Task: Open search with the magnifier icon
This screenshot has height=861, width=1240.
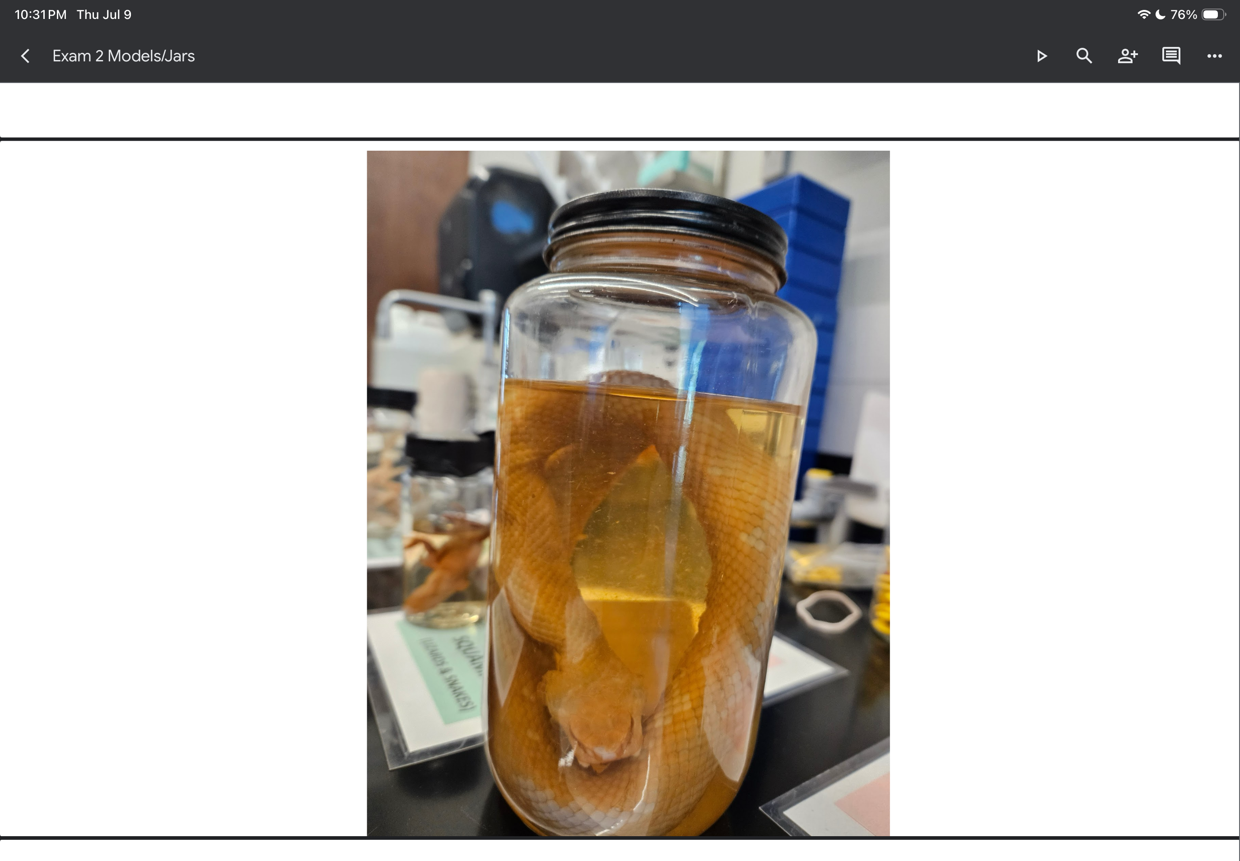Action: tap(1084, 56)
